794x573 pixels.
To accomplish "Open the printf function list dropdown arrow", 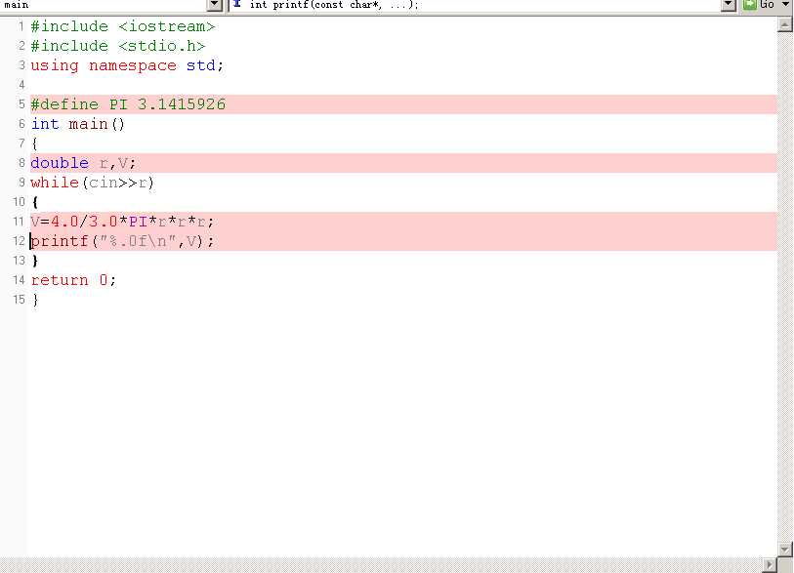I will 729,5.
